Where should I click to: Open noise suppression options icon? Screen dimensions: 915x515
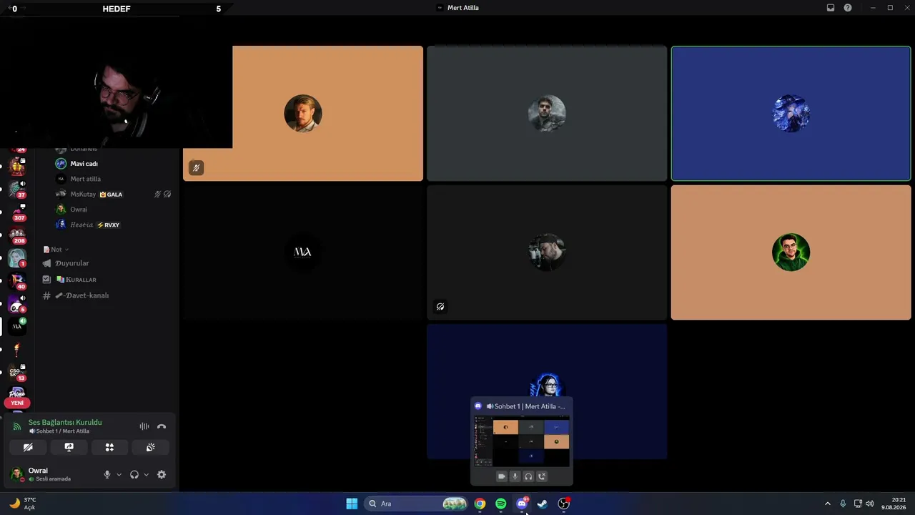tap(144, 426)
